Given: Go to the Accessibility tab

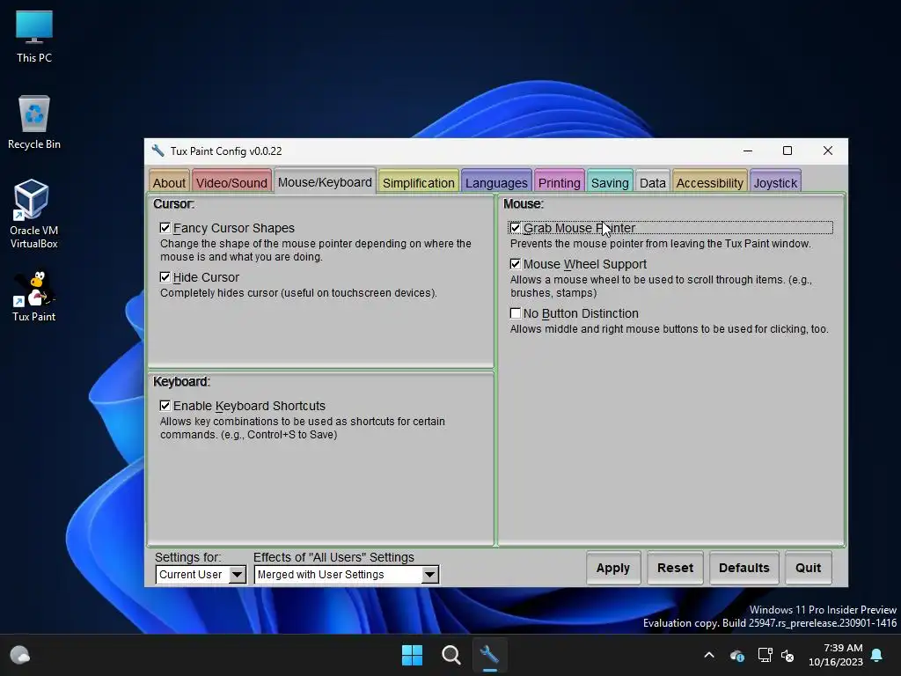Looking at the screenshot, I should tap(709, 182).
